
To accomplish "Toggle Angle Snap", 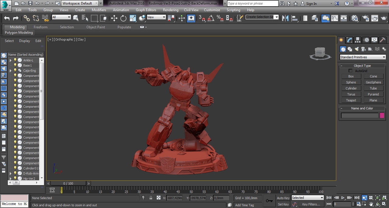I will pos(211,18).
